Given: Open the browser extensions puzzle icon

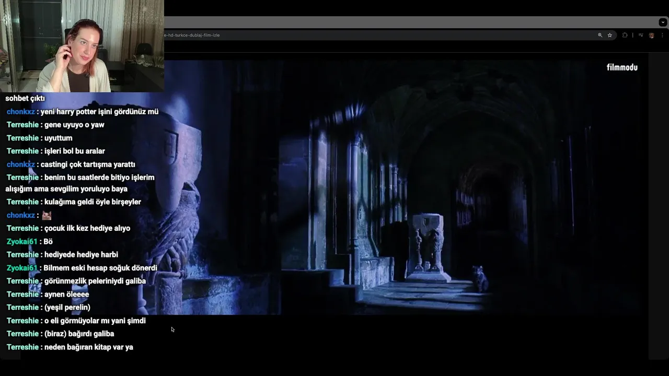Looking at the screenshot, I should coord(625,35).
